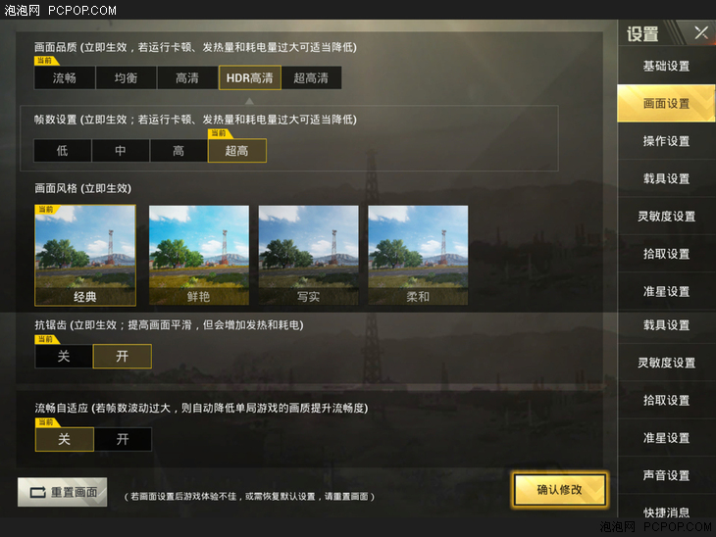The width and height of the screenshot is (716, 537).
Task: Collapse the frame settings arrow under HDR高清
Action: 249,101
